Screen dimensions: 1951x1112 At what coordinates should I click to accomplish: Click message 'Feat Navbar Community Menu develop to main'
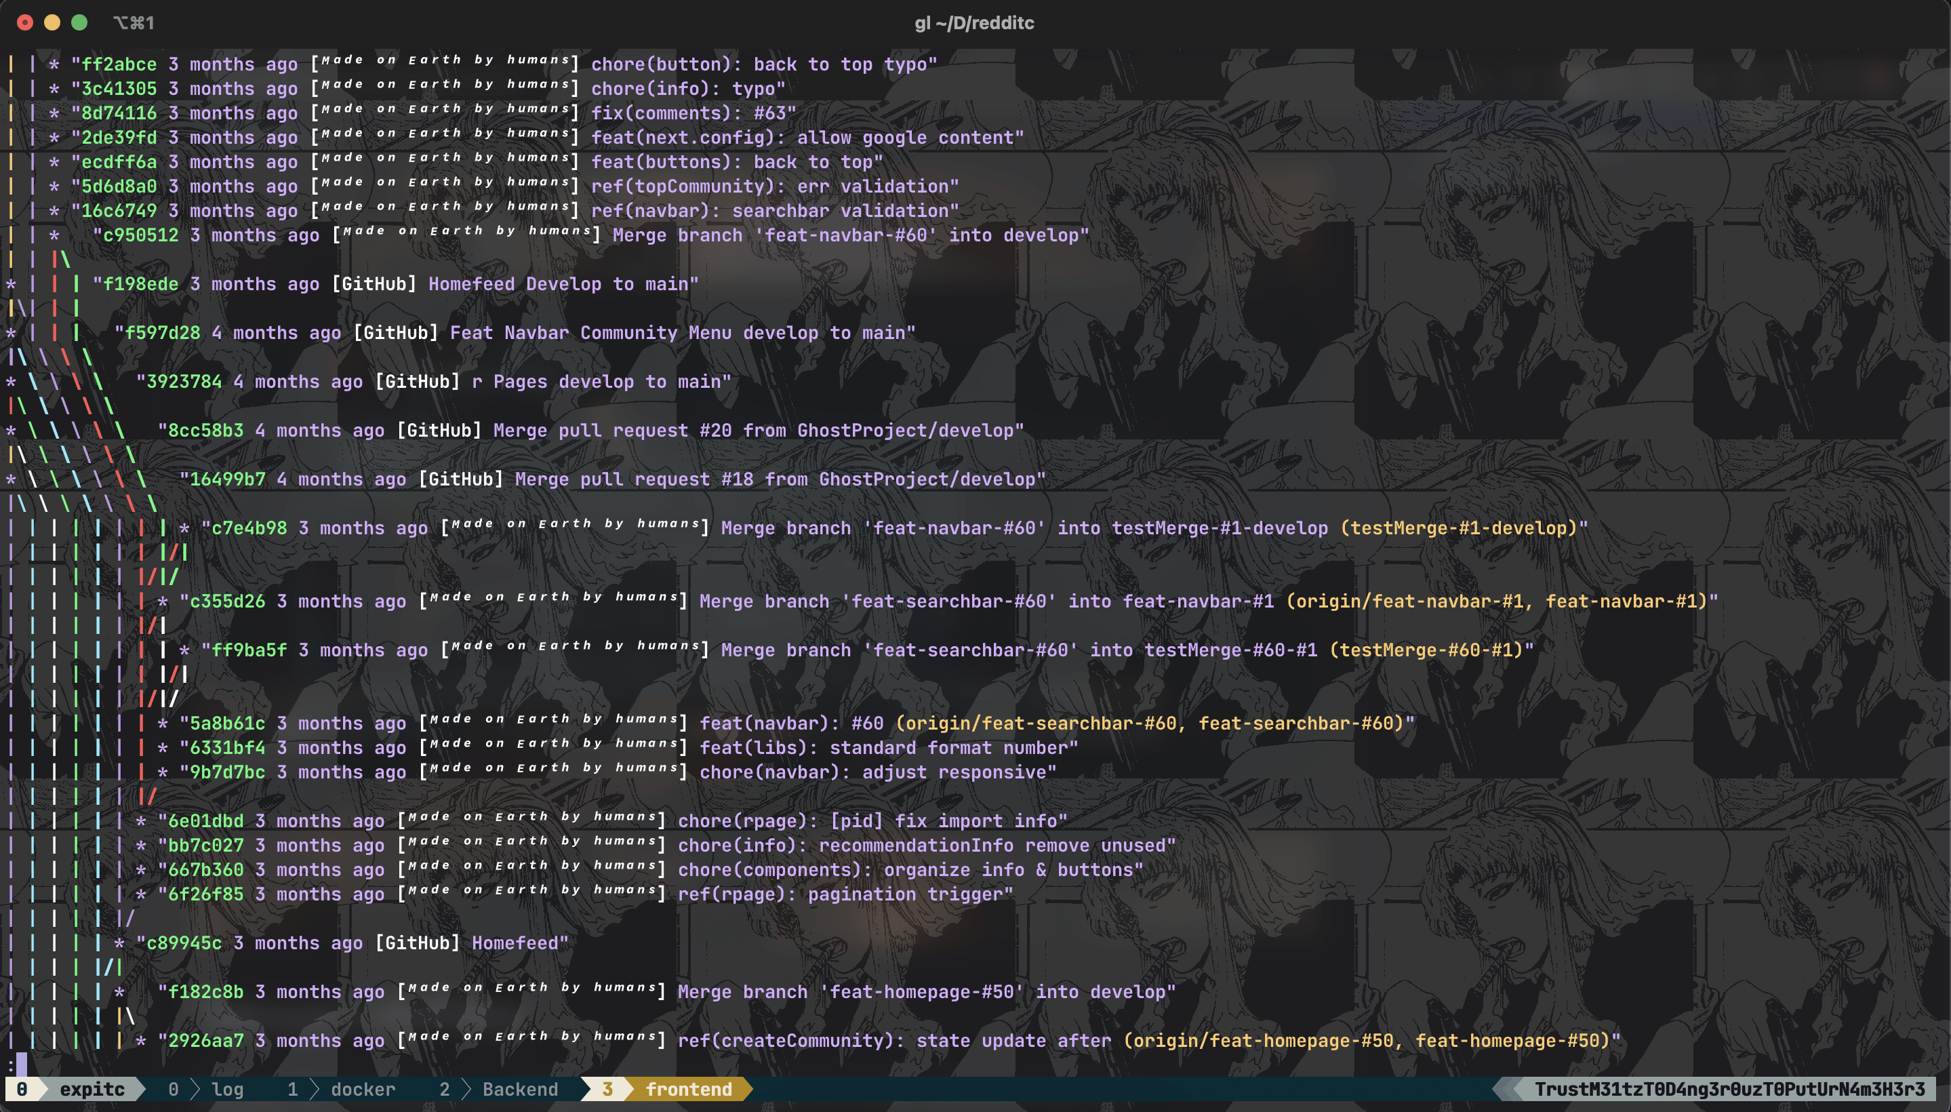[x=677, y=333]
